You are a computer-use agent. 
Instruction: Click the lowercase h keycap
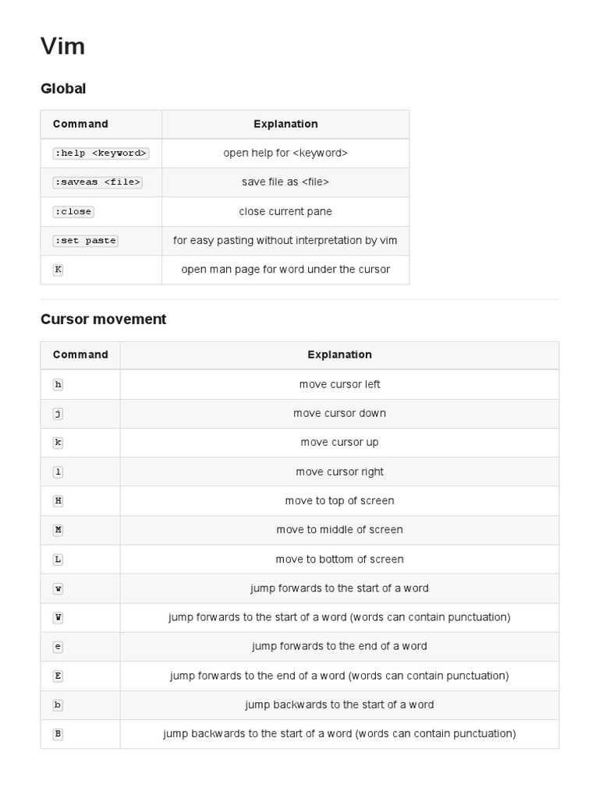pos(58,384)
